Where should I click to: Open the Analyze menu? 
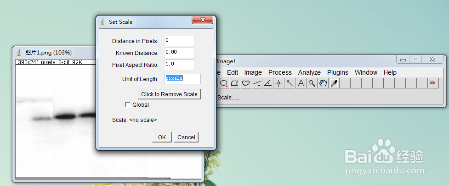(309, 72)
